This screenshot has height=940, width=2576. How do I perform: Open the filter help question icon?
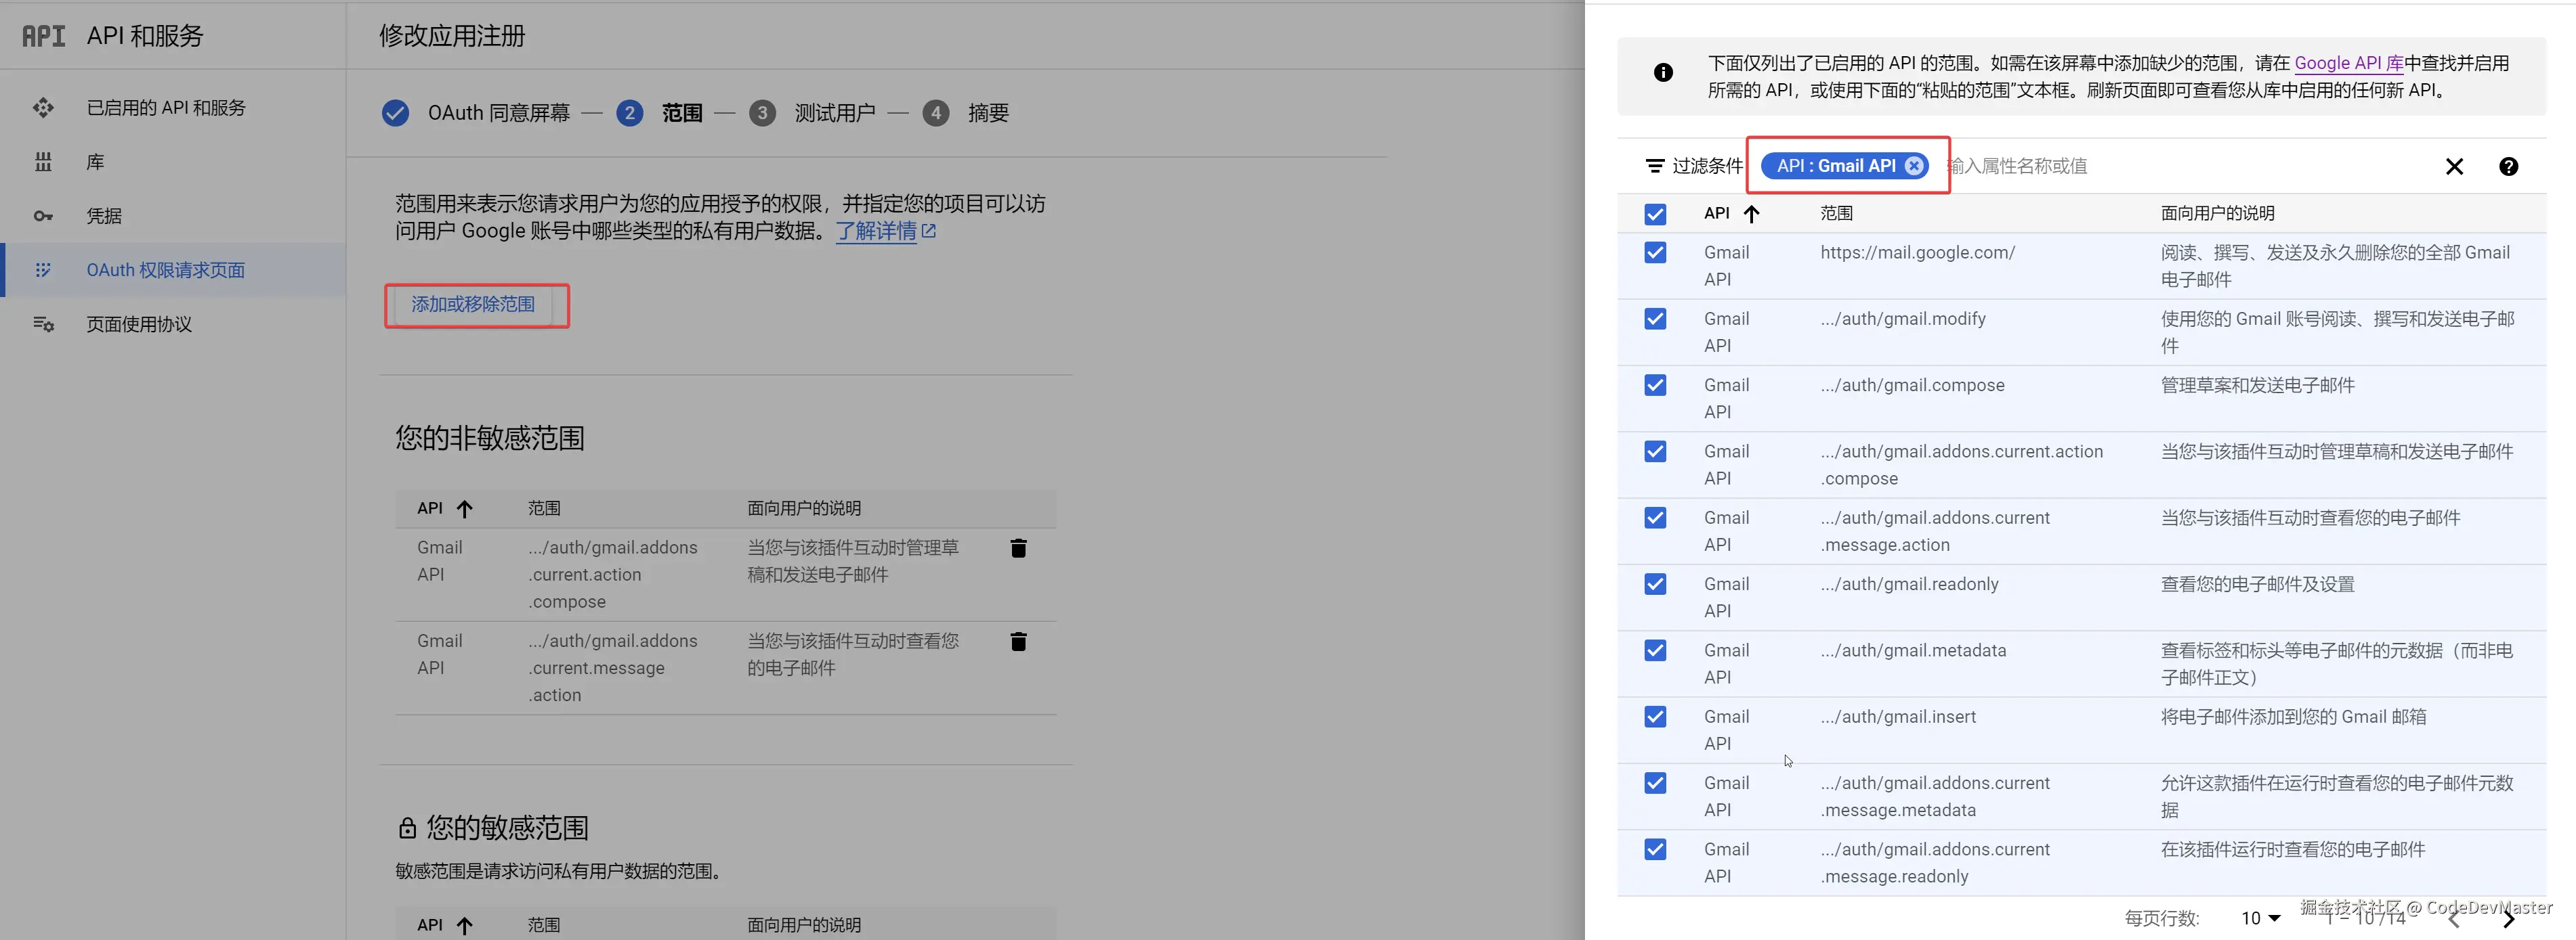pos(2507,167)
